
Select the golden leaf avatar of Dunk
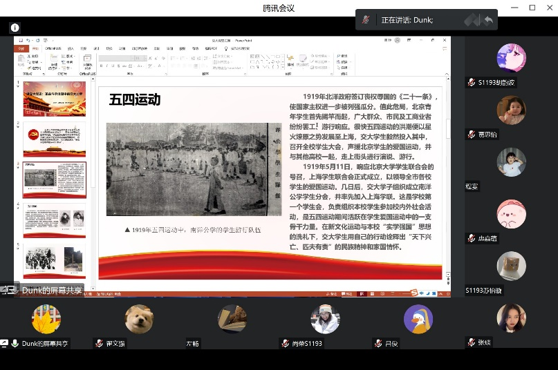coord(46,319)
